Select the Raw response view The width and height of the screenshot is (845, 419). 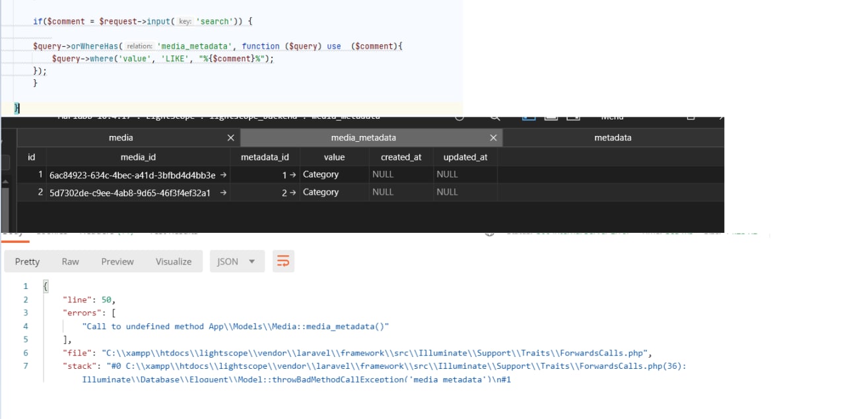[71, 261]
